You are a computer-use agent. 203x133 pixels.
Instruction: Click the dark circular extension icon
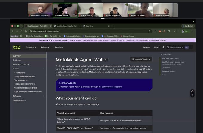click(155, 31)
